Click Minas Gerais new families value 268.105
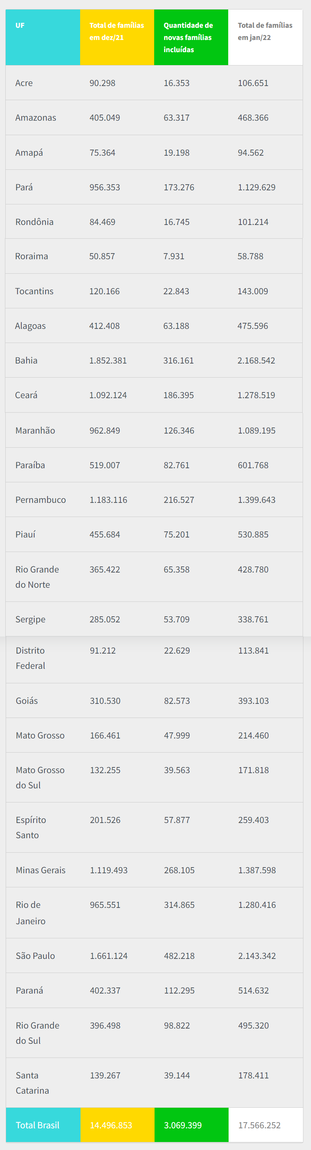 click(x=179, y=870)
